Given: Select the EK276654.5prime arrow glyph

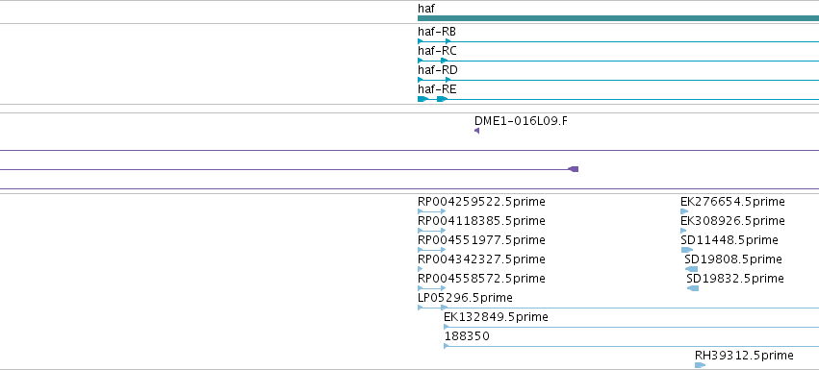Looking at the screenshot, I should (684, 211).
